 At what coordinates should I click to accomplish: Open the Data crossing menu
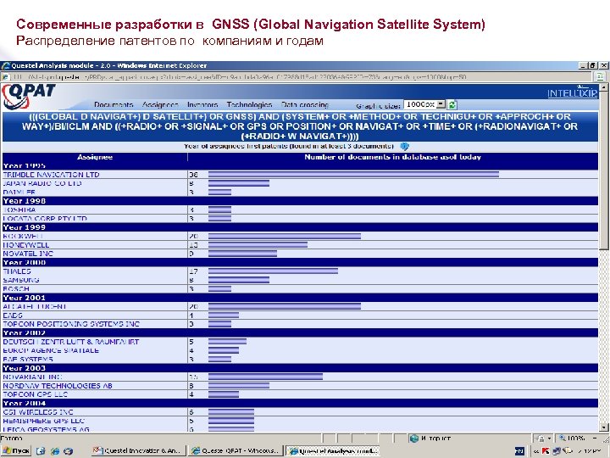[305, 105]
